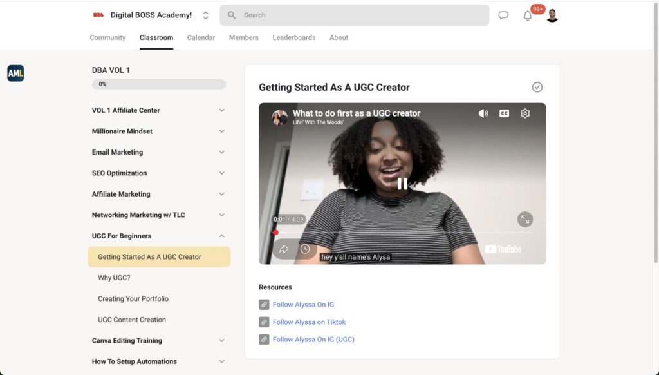This screenshot has height=375, width=659.
Task: Mute the video with the speaker icon
Action: 483,113
